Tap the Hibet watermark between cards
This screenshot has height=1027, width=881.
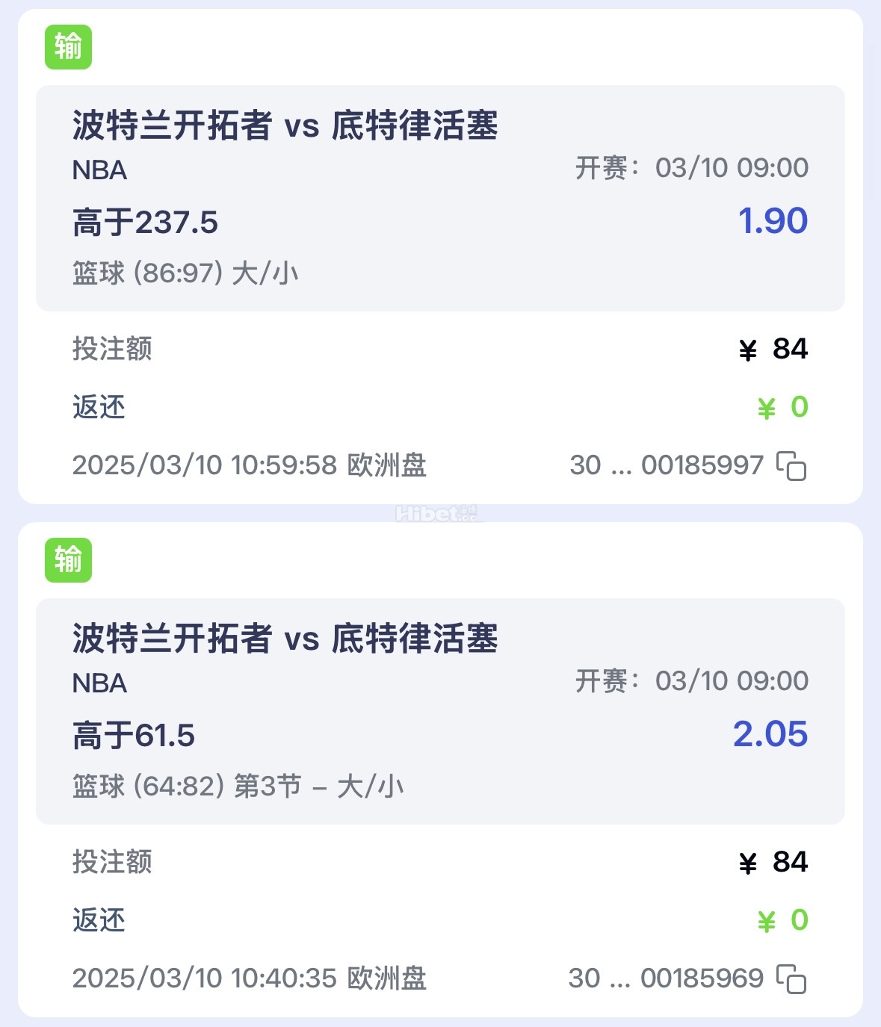(x=439, y=513)
